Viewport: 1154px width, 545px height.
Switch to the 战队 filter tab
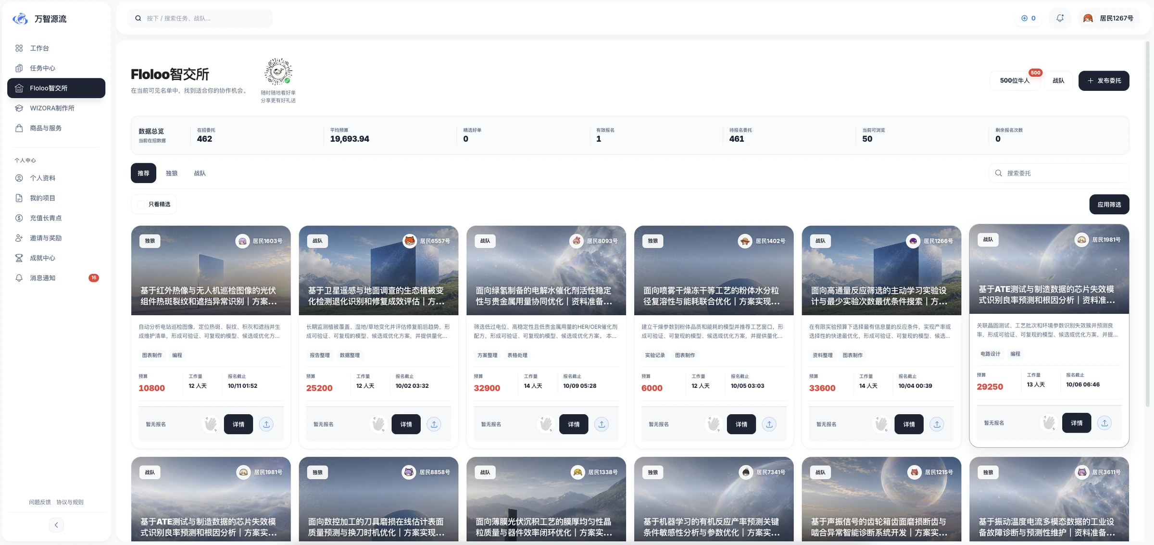200,173
